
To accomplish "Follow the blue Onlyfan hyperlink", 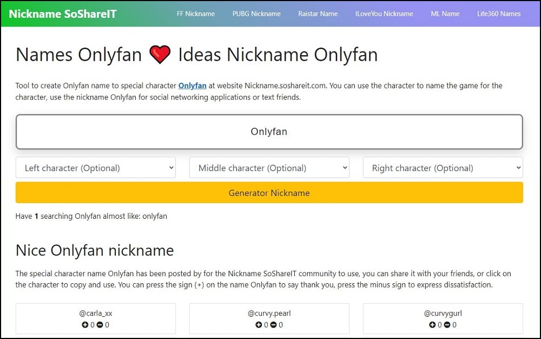I will click(x=192, y=86).
